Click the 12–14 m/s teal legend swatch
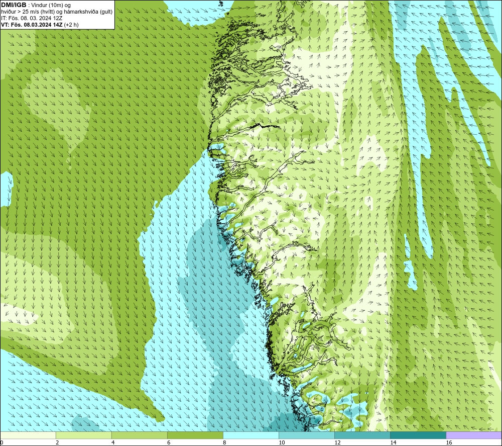The height and width of the screenshot is (446, 502). pos(362,435)
